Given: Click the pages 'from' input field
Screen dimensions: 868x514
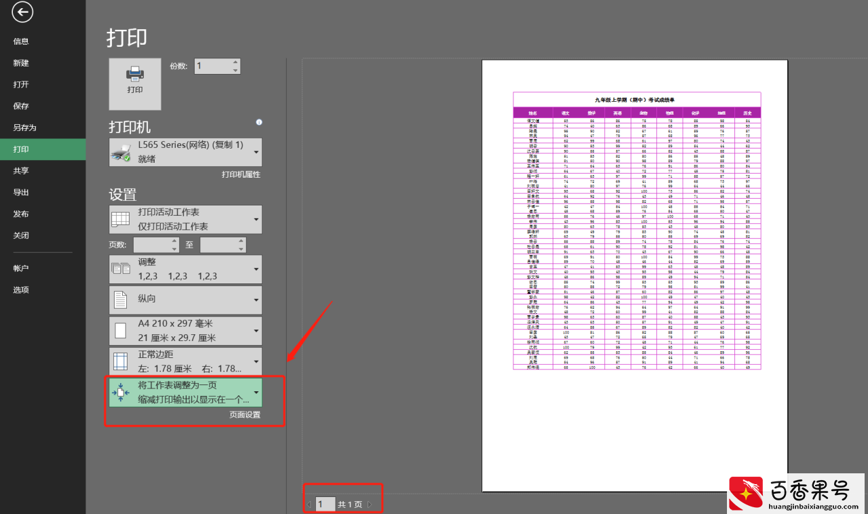Looking at the screenshot, I should tap(152, 245).
